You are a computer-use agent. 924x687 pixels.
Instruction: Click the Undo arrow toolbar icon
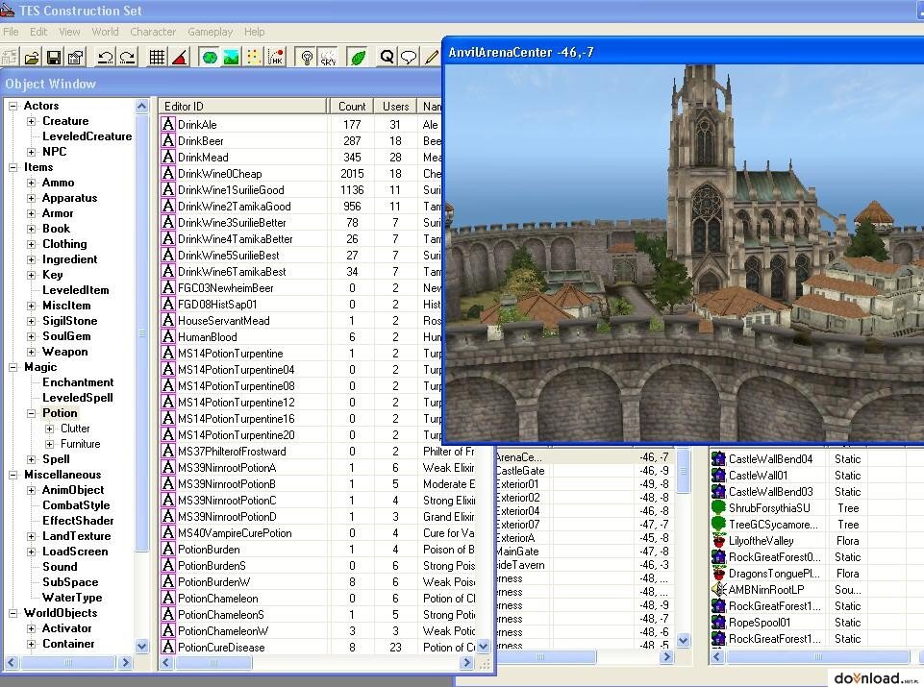[105, 58]
